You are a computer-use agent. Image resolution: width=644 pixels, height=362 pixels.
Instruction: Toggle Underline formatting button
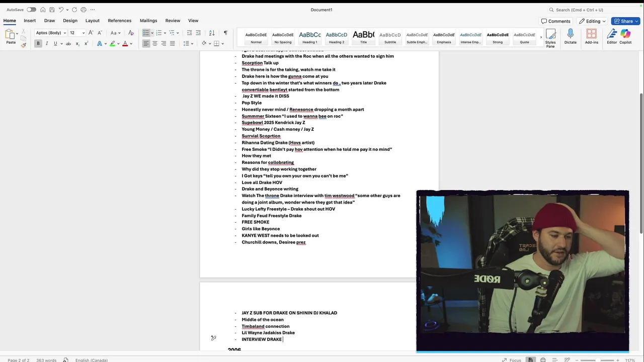[x=55, y=44]
